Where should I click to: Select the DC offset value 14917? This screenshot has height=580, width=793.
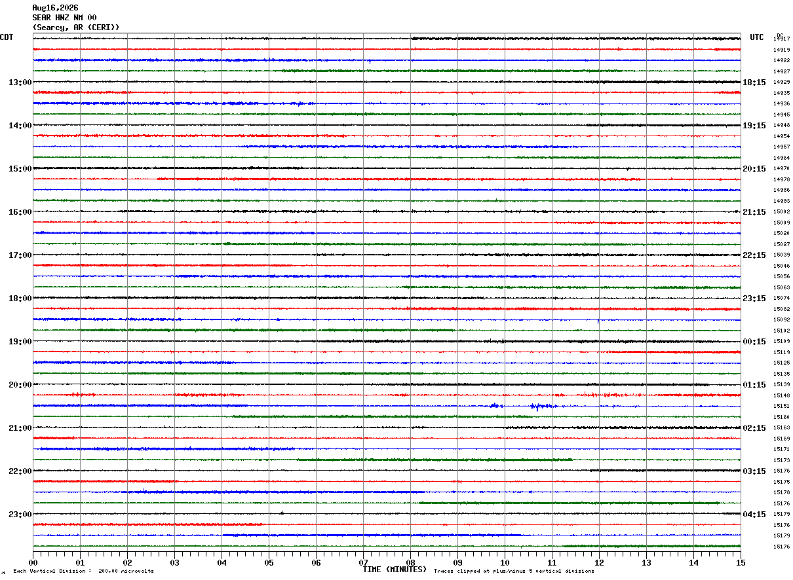point(781,39)
